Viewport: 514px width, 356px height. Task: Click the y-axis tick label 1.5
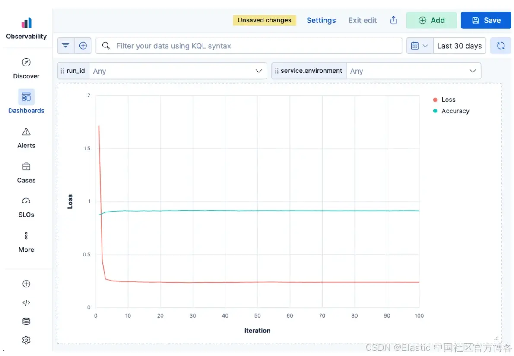coord(87,148)
